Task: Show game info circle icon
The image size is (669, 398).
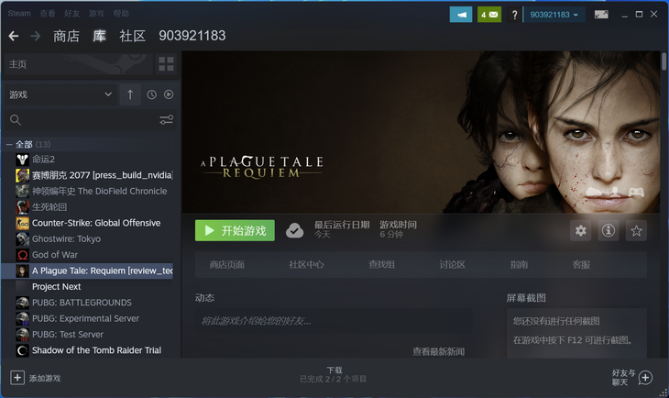Action: click(x=609, y=230)
